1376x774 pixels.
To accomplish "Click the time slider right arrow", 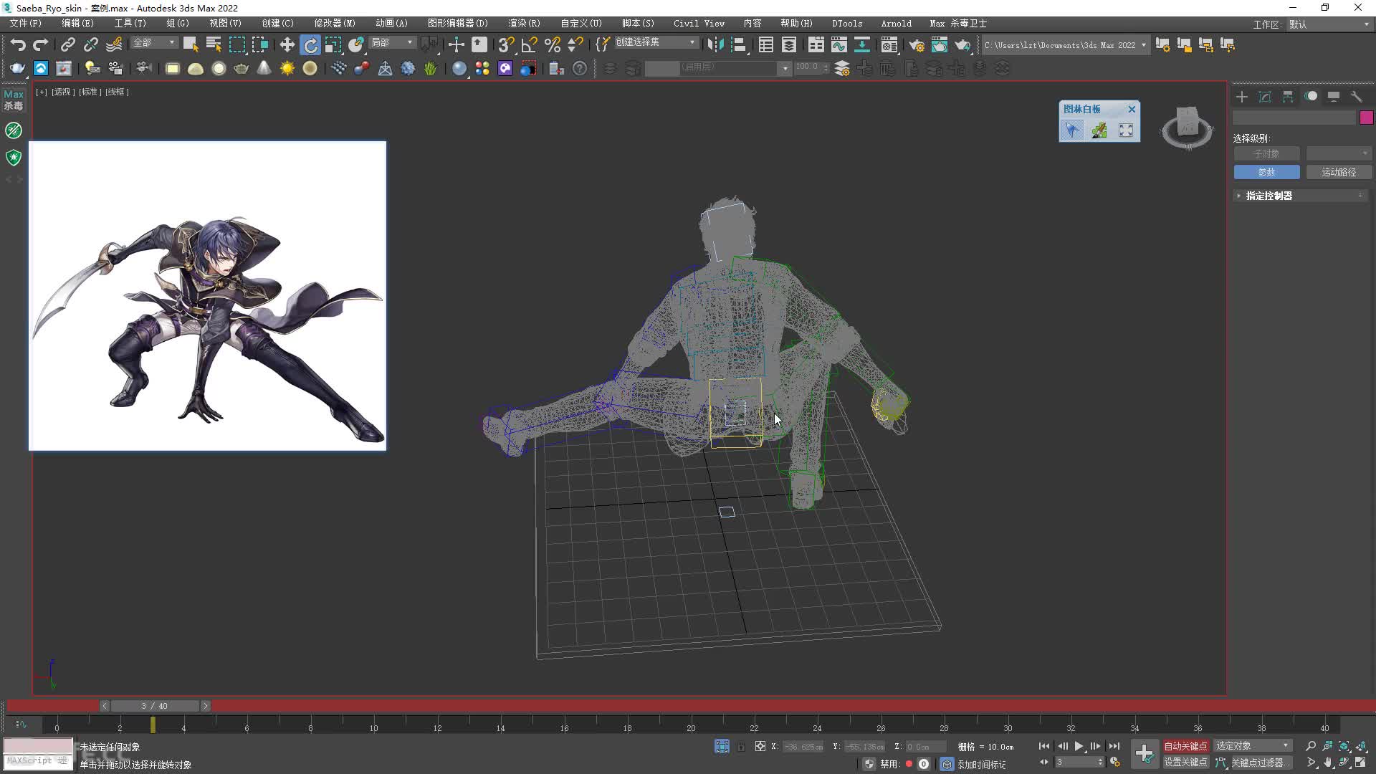I will coord(205,706).
